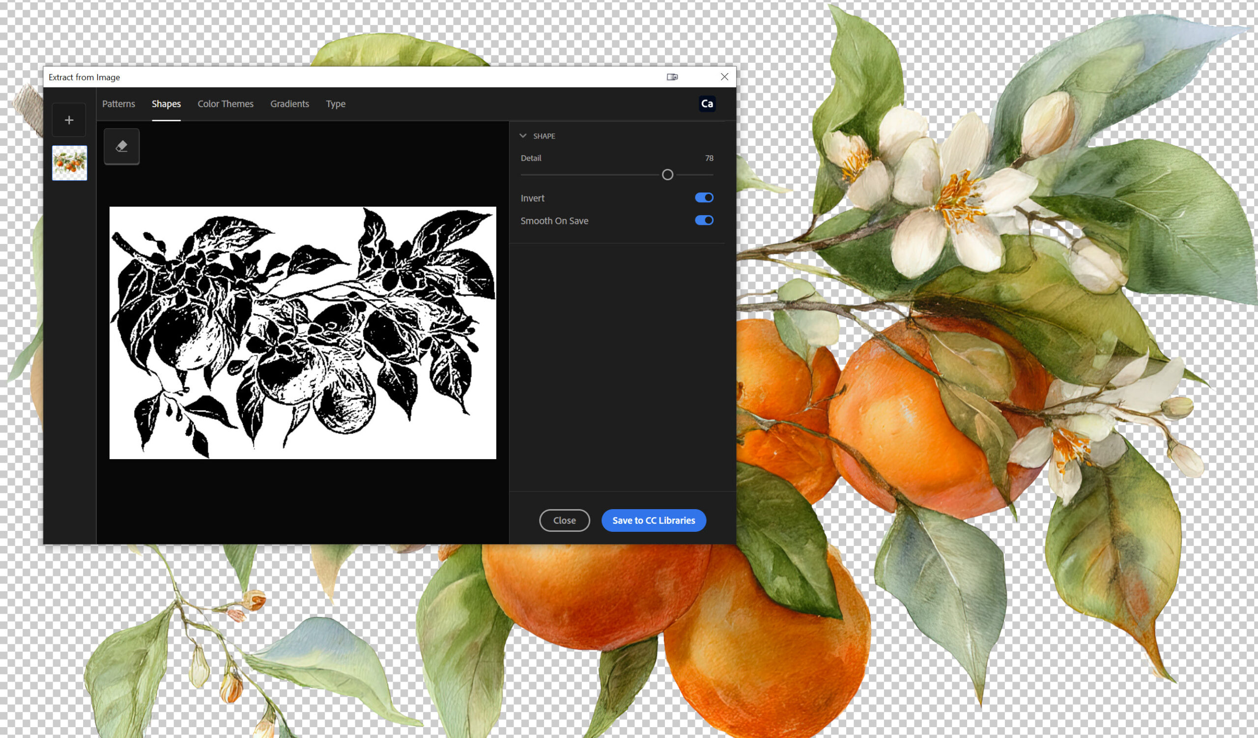Adjust the Detail slider handle
This screenshot has height=738, width=1258.
pyautogui.click(x=667, y=174)
